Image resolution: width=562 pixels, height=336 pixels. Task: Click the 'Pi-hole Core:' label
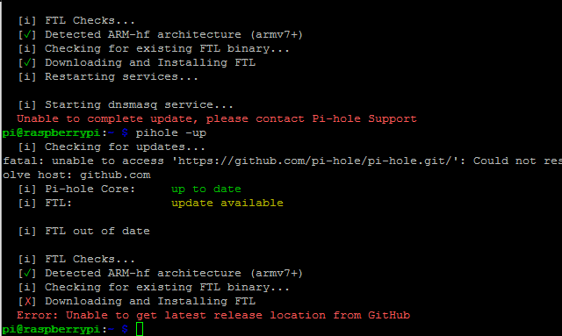[x=90, y=189]
